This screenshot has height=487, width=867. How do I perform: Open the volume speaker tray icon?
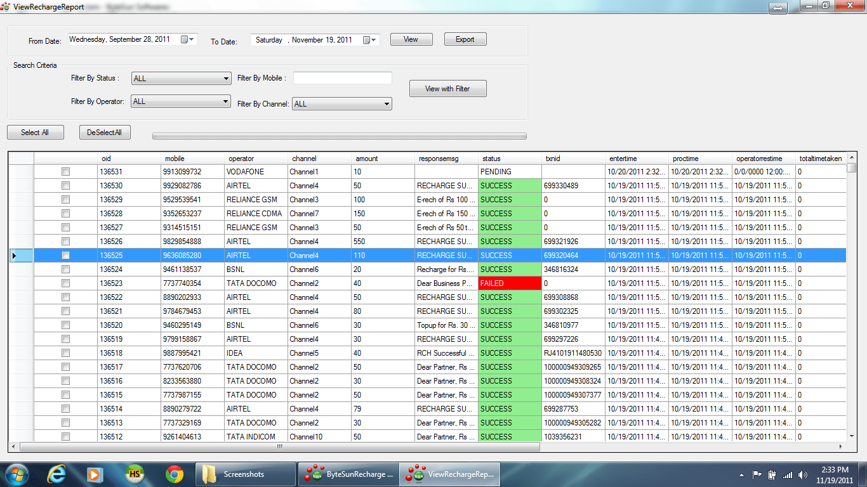coord(803,474)
